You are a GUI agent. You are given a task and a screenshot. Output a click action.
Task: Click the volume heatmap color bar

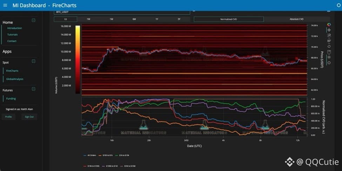(x=78, y=60)
